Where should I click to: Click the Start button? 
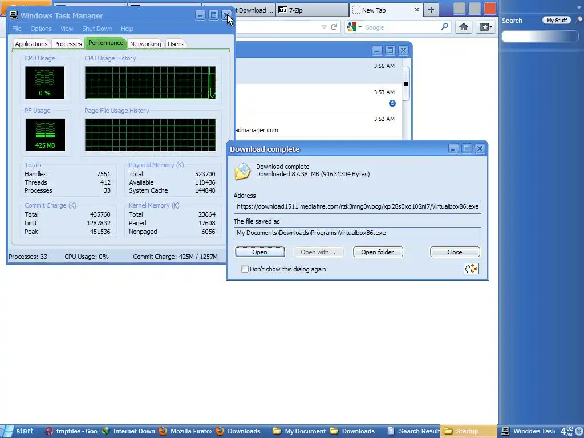(x=19, y=431)
